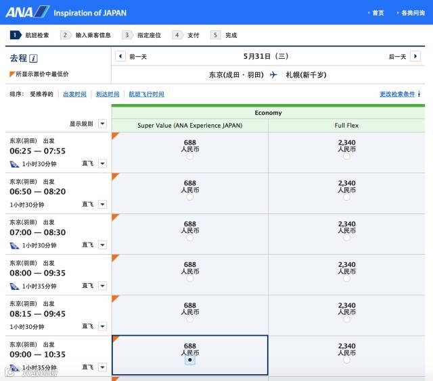Screen dimensions: 433x381
Task: Click step 2 输入乘客信息
Action: point(85,35)
